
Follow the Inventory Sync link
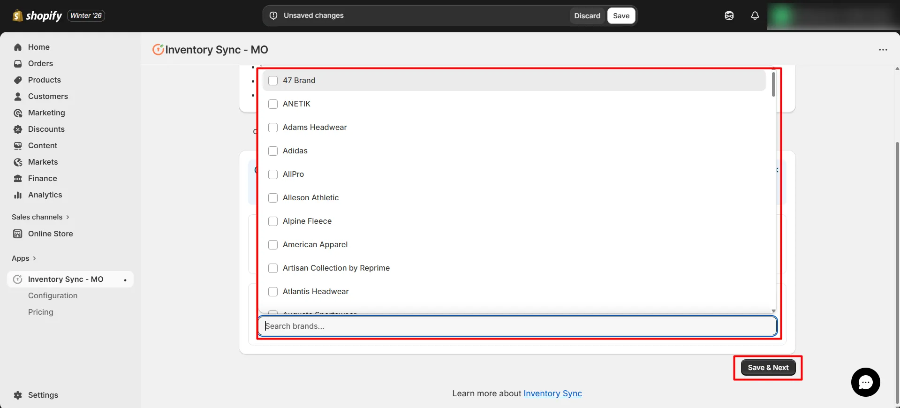(x=552, y=393)
